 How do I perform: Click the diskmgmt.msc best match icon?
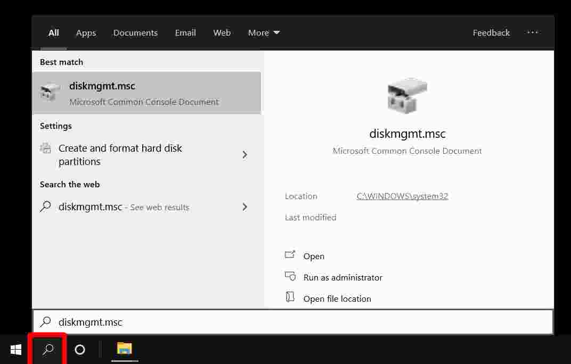pos(50,92)
